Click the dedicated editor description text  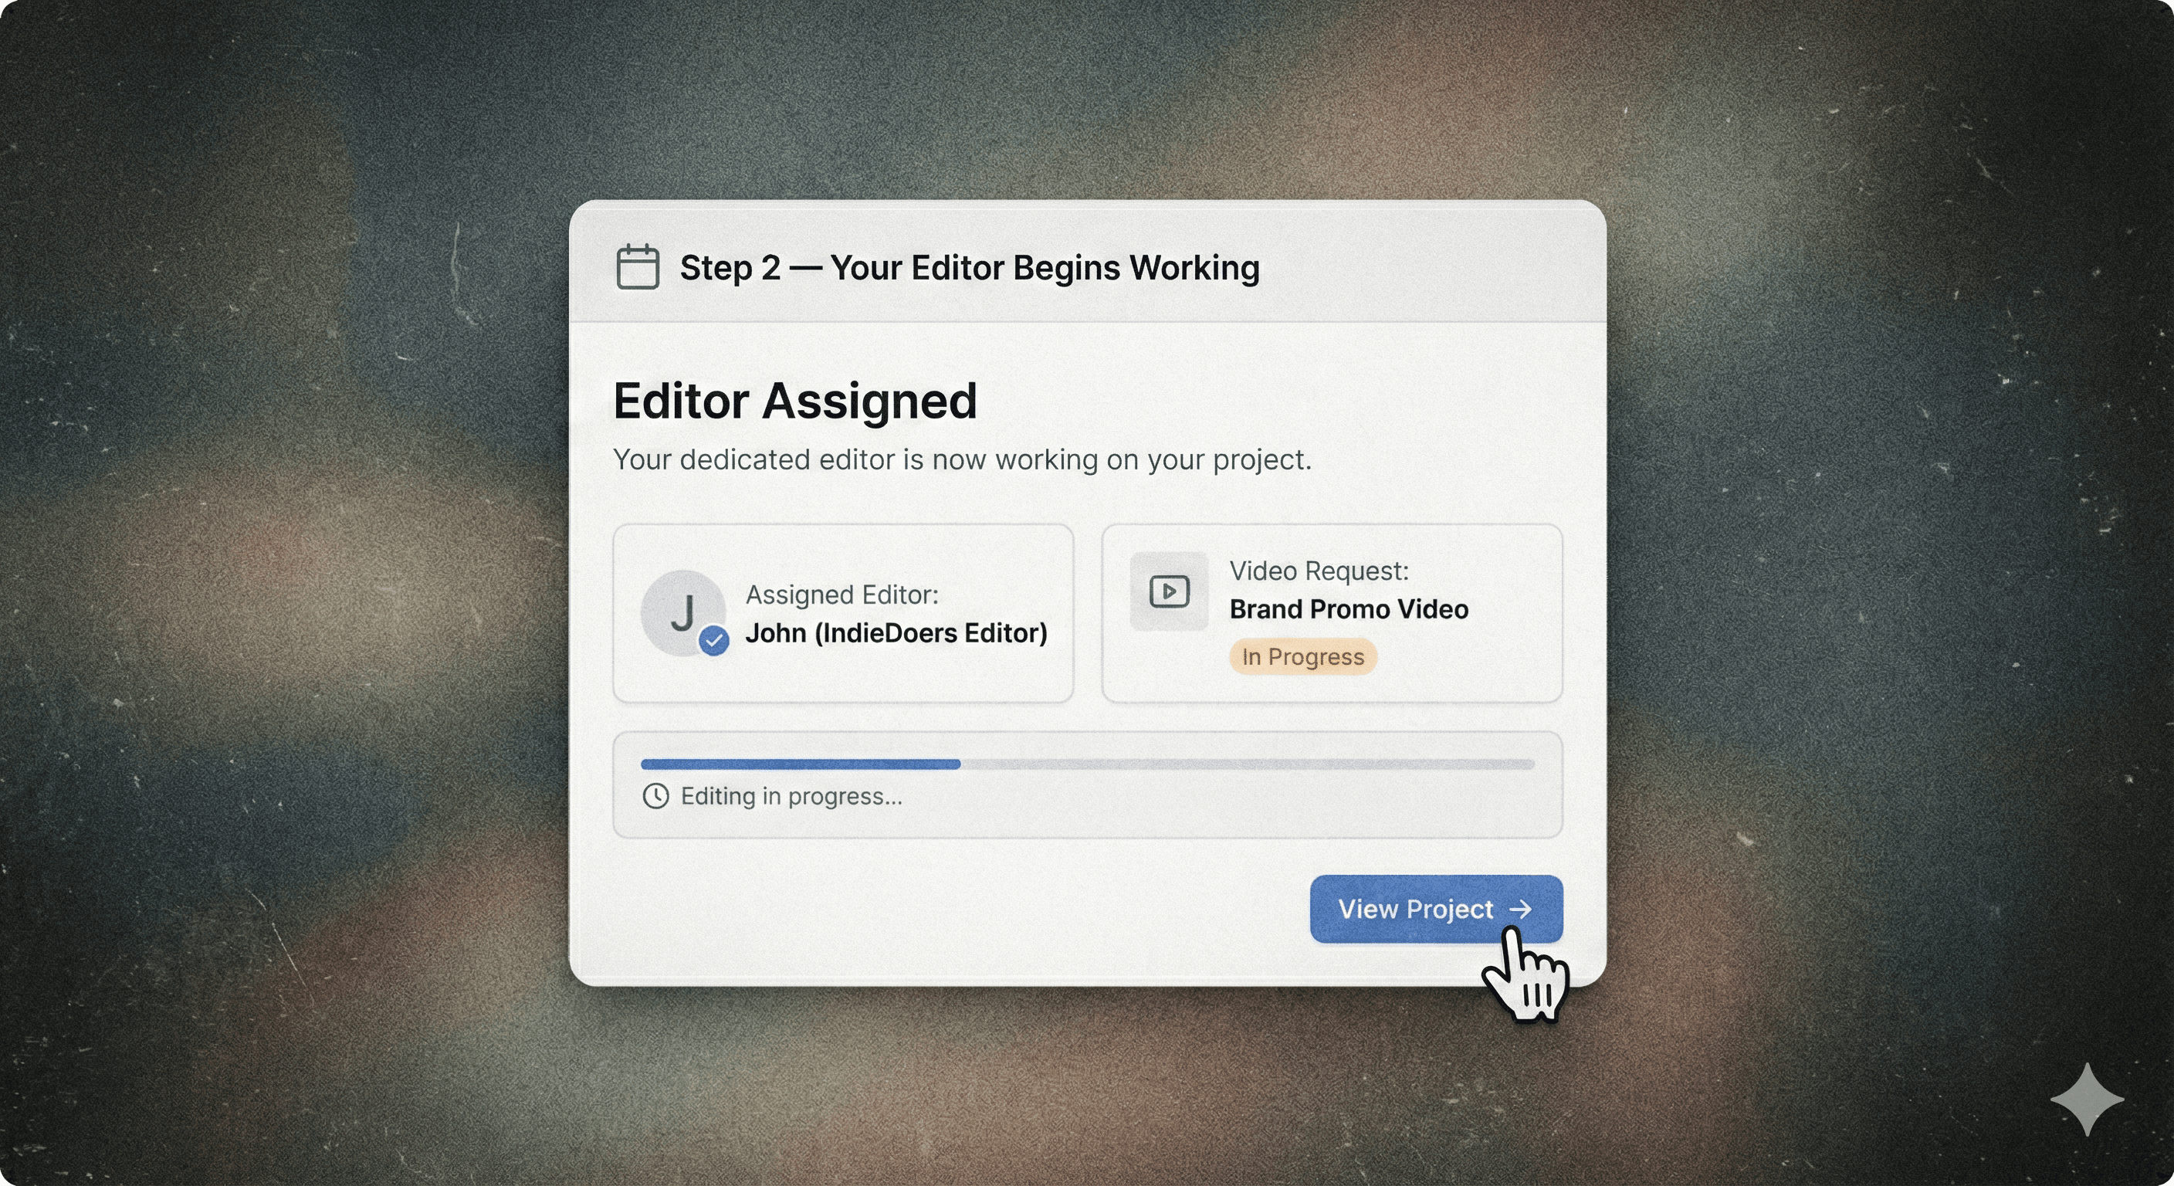point(962,459)
